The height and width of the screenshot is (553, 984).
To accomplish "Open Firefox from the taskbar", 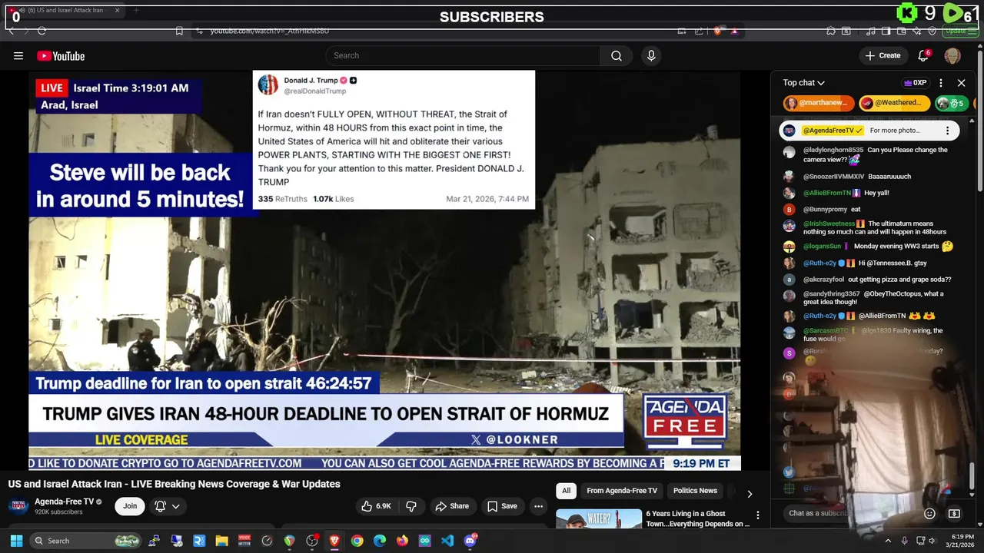I will 402,541.
